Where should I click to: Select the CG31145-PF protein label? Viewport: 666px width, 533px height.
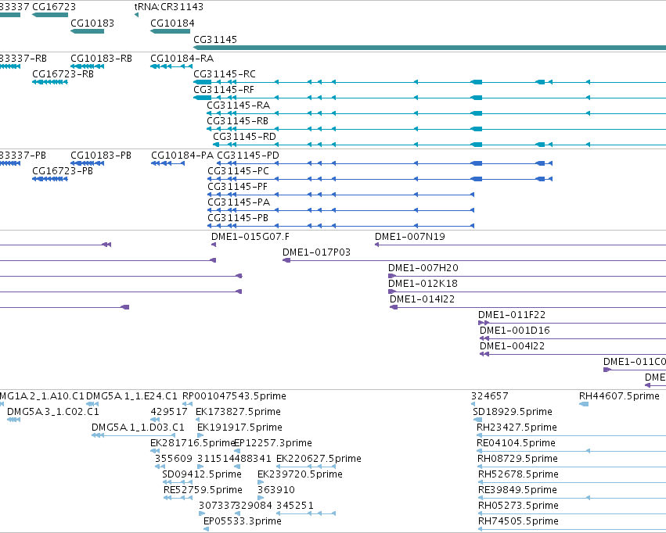(x=237, y=187)
